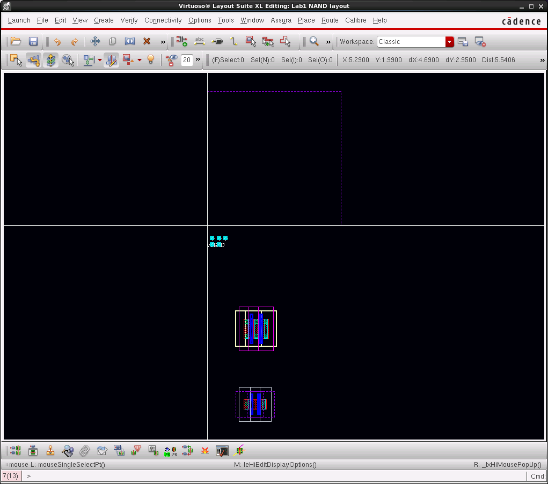This screenshot has height=484, width=548.
Task: Click the cyan pin markers near GND label
Action: pyautogui.click(x=218, y=241)
